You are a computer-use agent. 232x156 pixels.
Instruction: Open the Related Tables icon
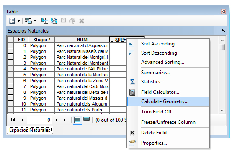click(28, 21)
